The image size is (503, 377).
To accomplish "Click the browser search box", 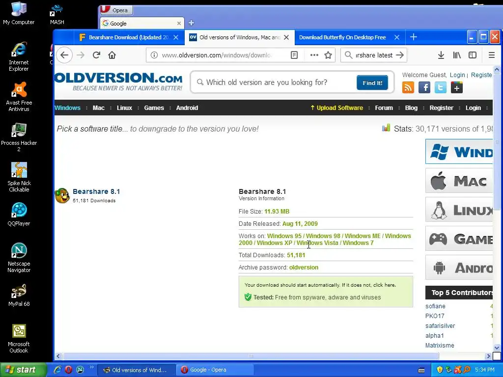I will coord(374,55).
